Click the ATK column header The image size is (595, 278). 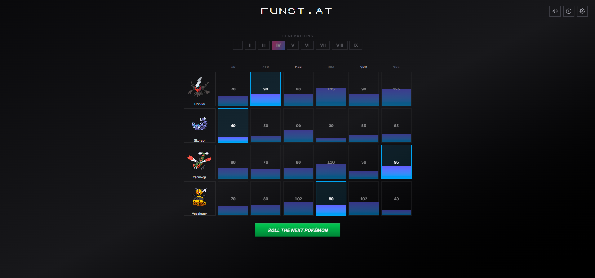[x=266, y=67]
